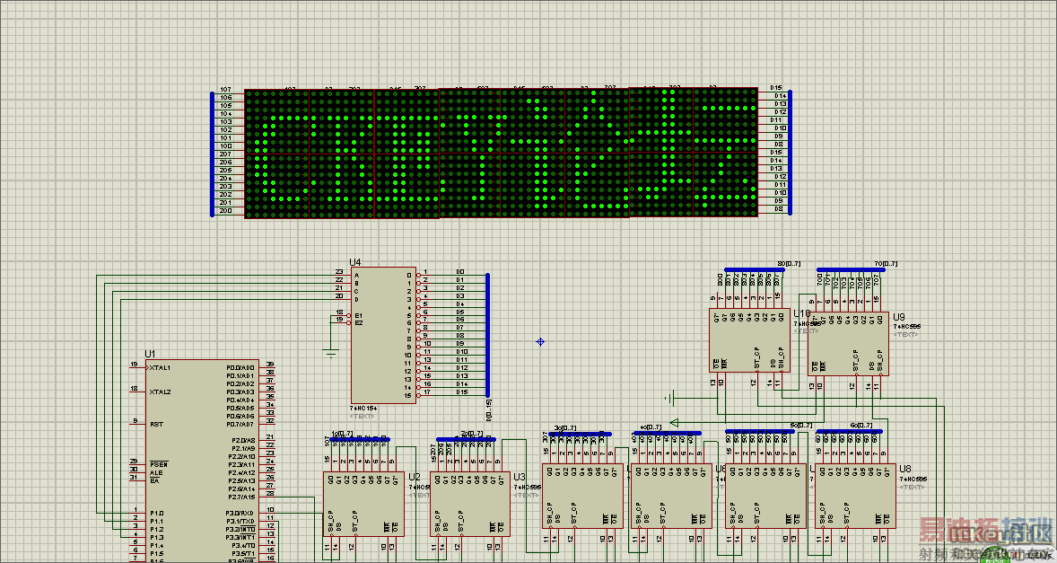
Task: Click the P0.0/AD0 pin on U1
Action: point(240,367)
